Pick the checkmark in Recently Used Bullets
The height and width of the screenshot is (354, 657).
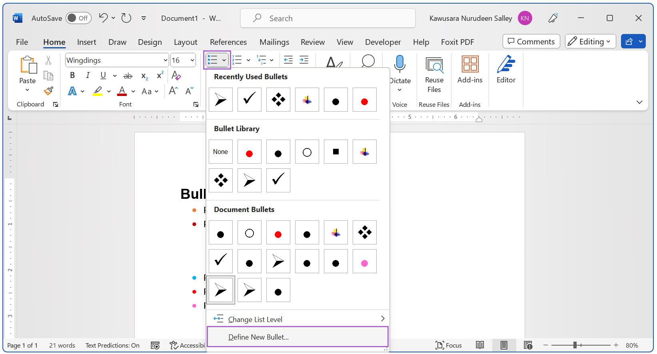click(x=250, y=100)
